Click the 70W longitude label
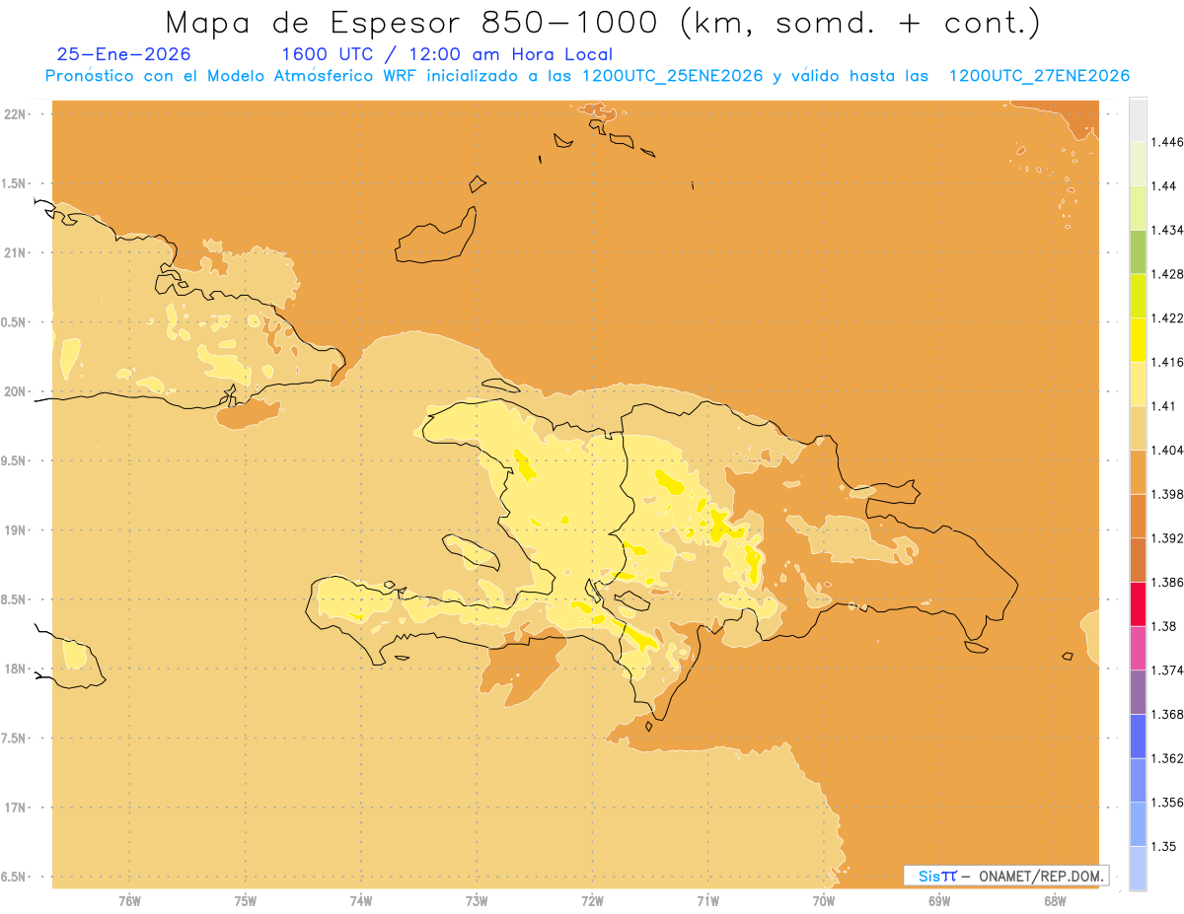This screenshot has width=1184, height=914. (x=824, y=901)
